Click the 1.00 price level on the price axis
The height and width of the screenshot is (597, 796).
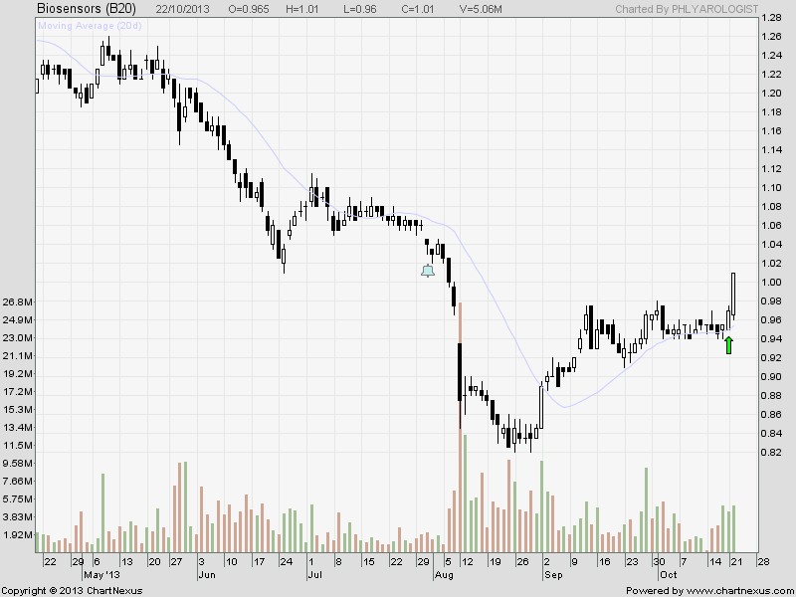click(773, 283)
